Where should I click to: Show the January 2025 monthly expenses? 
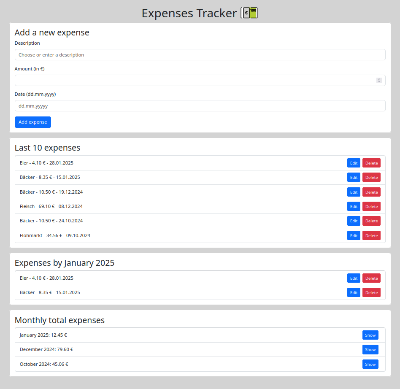pyautogui.click(x=370, y=335)
